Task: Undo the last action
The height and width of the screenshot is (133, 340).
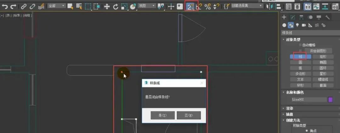Action: coord(4,7)
